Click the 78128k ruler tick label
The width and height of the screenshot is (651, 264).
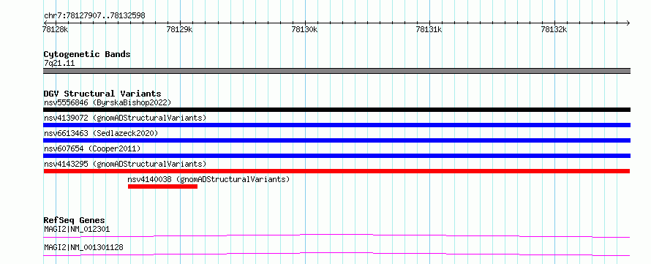pyautogui.click(x=55, y=30)
